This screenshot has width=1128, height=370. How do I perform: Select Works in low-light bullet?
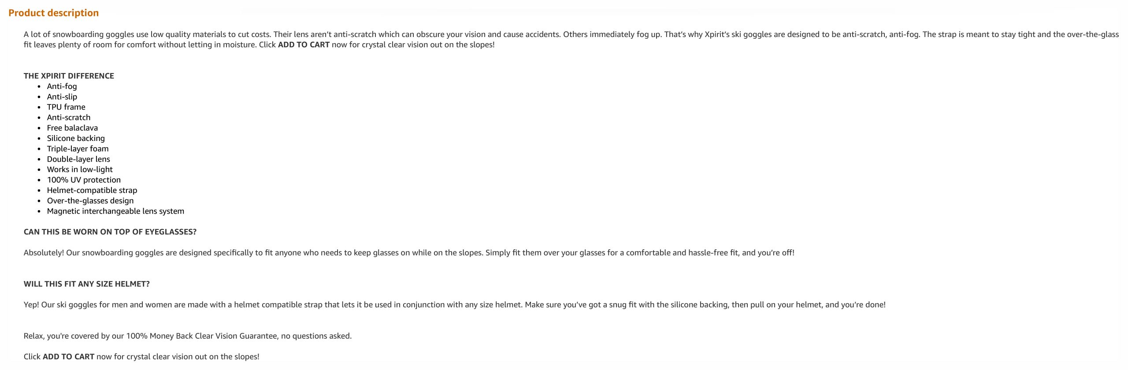(80, 170)
